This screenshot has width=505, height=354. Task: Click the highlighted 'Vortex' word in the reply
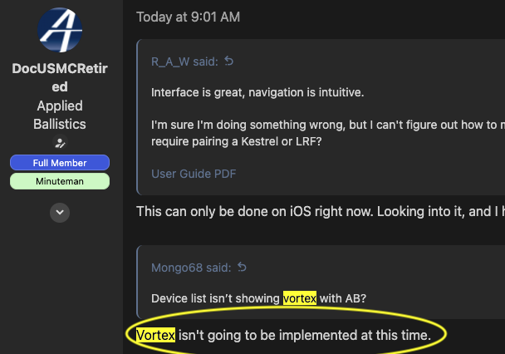[x=155, y=336]
